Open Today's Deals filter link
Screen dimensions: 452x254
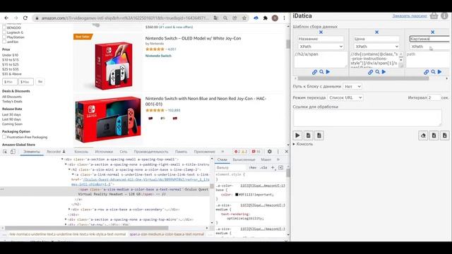(12, 102)
